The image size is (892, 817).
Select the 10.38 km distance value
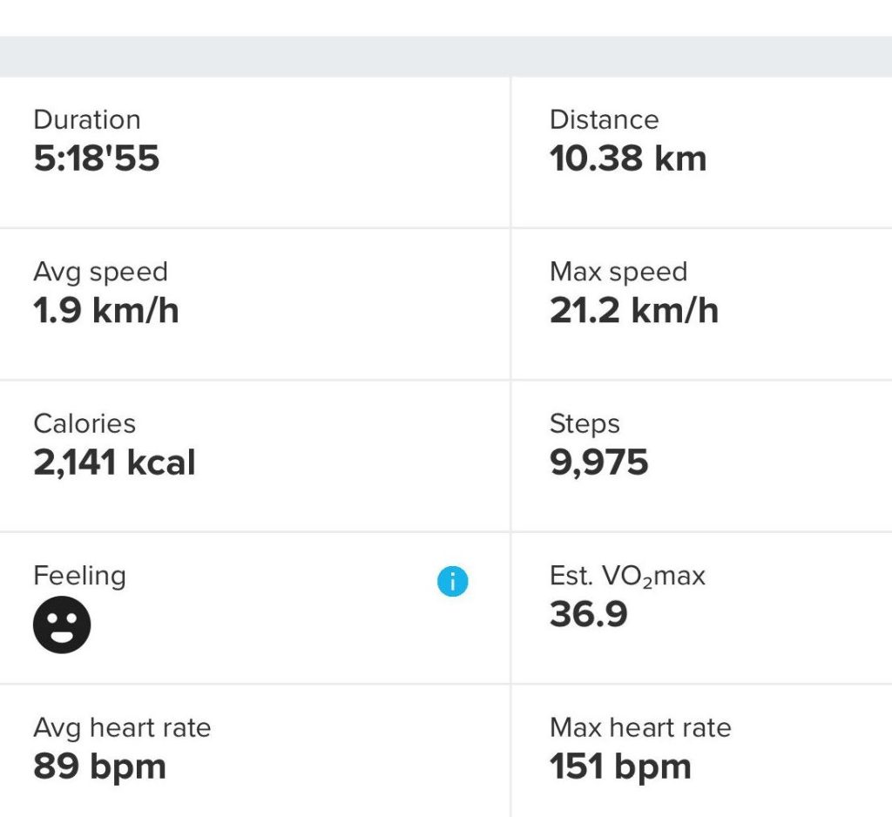click(627, 159)
